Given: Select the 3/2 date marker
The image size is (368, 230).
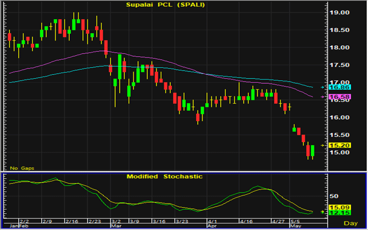Looking at the screenshot, I should [116, 221].
